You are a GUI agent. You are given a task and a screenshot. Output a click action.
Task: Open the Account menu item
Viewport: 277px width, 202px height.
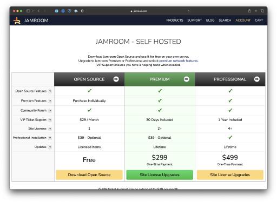coord(243,21)
